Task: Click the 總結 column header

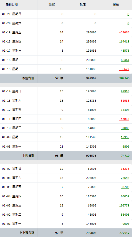Action: pos(116,4)
